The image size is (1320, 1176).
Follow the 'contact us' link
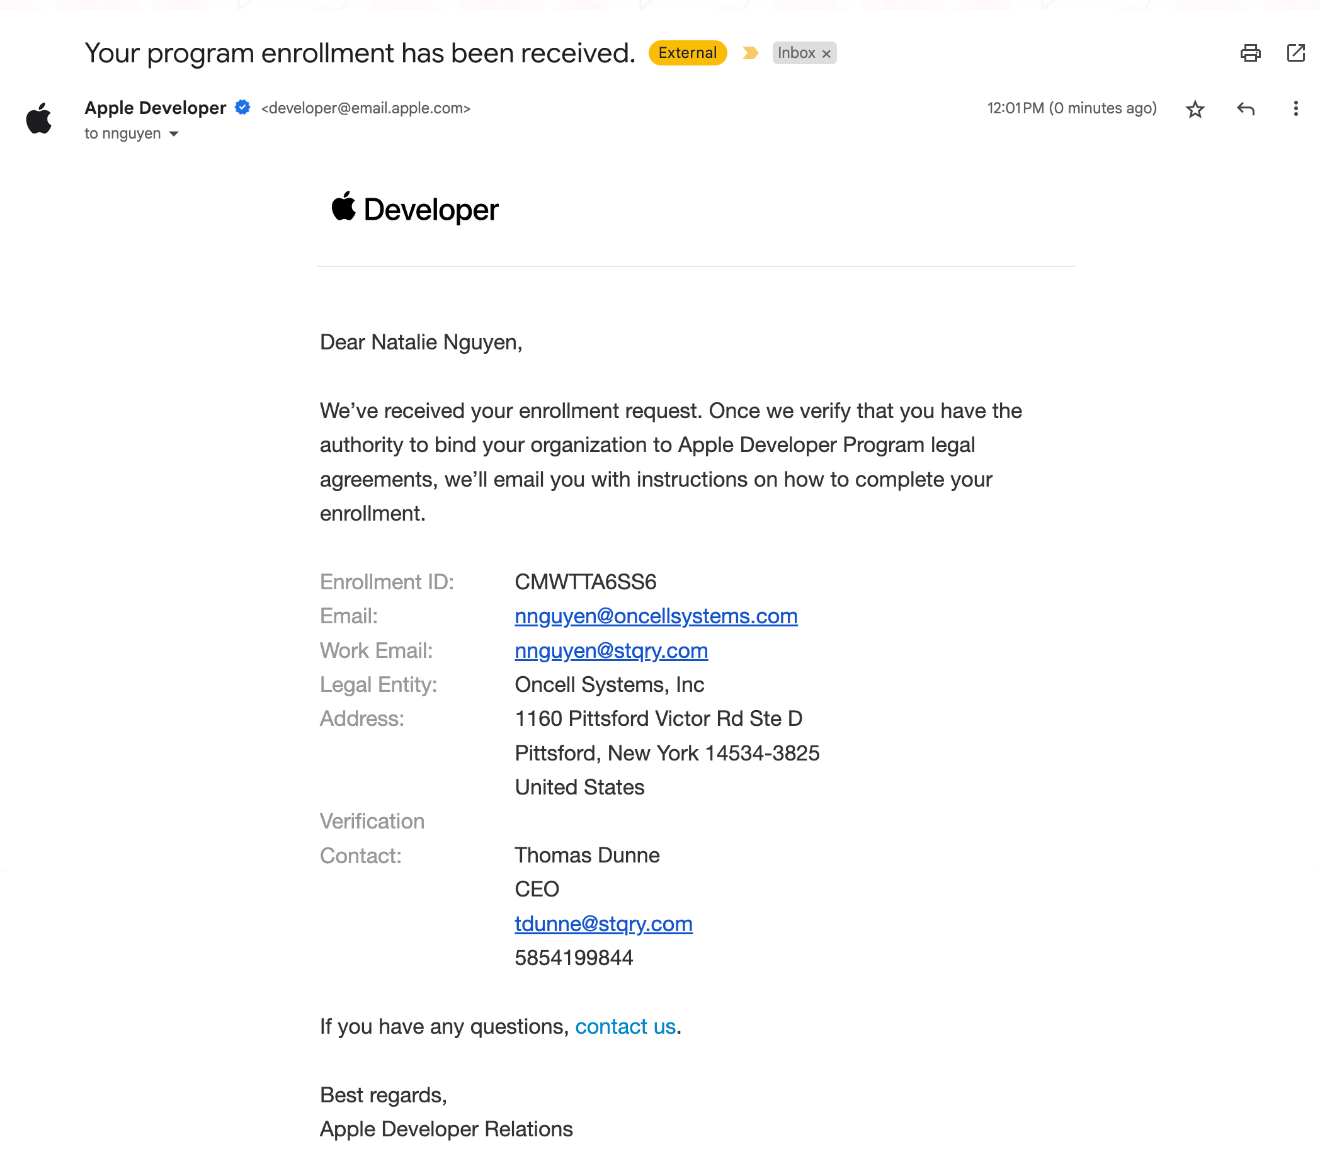pos(625,1026)
